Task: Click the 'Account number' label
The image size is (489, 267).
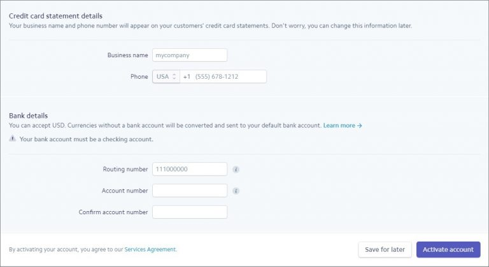Action: 125,191
